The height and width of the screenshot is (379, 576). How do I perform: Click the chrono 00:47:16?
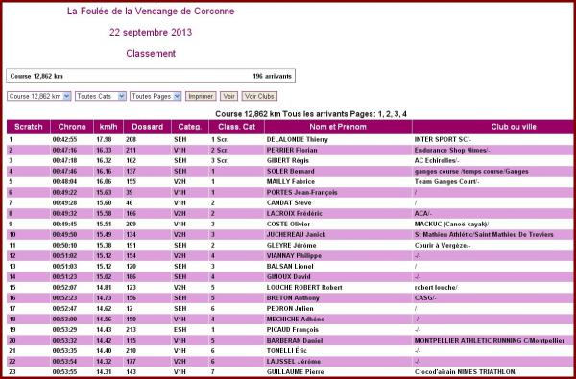64,151
